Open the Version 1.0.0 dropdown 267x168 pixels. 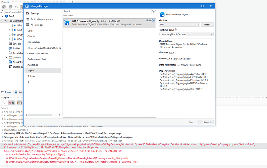coord(179,25)
